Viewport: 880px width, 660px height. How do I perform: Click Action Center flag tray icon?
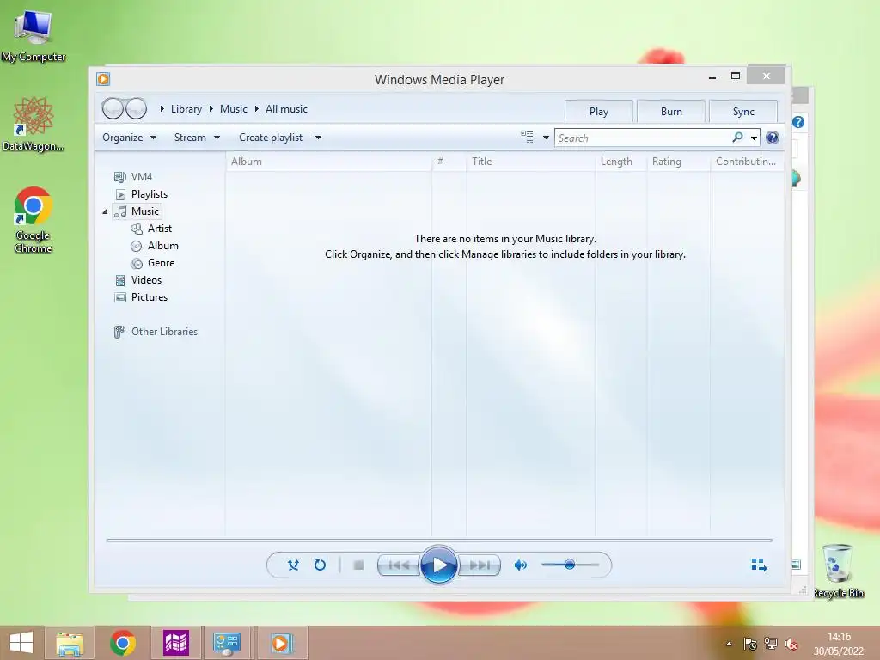(x=749, y=644)
